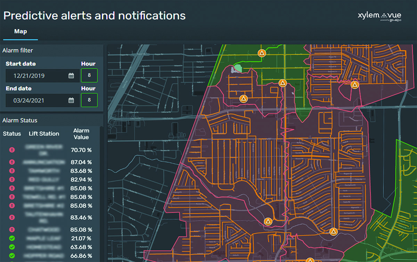Click the green check icon for 21.07 % alarm
This screenshot has width=417, height=262.
(x=12, y=238)
